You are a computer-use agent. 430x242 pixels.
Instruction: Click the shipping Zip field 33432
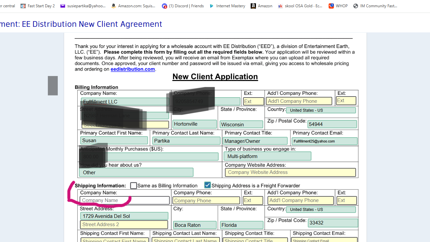click(x=333, y=223)
